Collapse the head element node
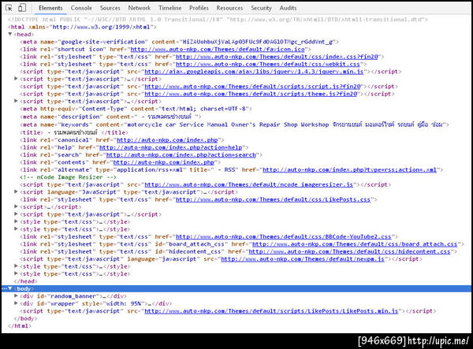 coord(10,34)
